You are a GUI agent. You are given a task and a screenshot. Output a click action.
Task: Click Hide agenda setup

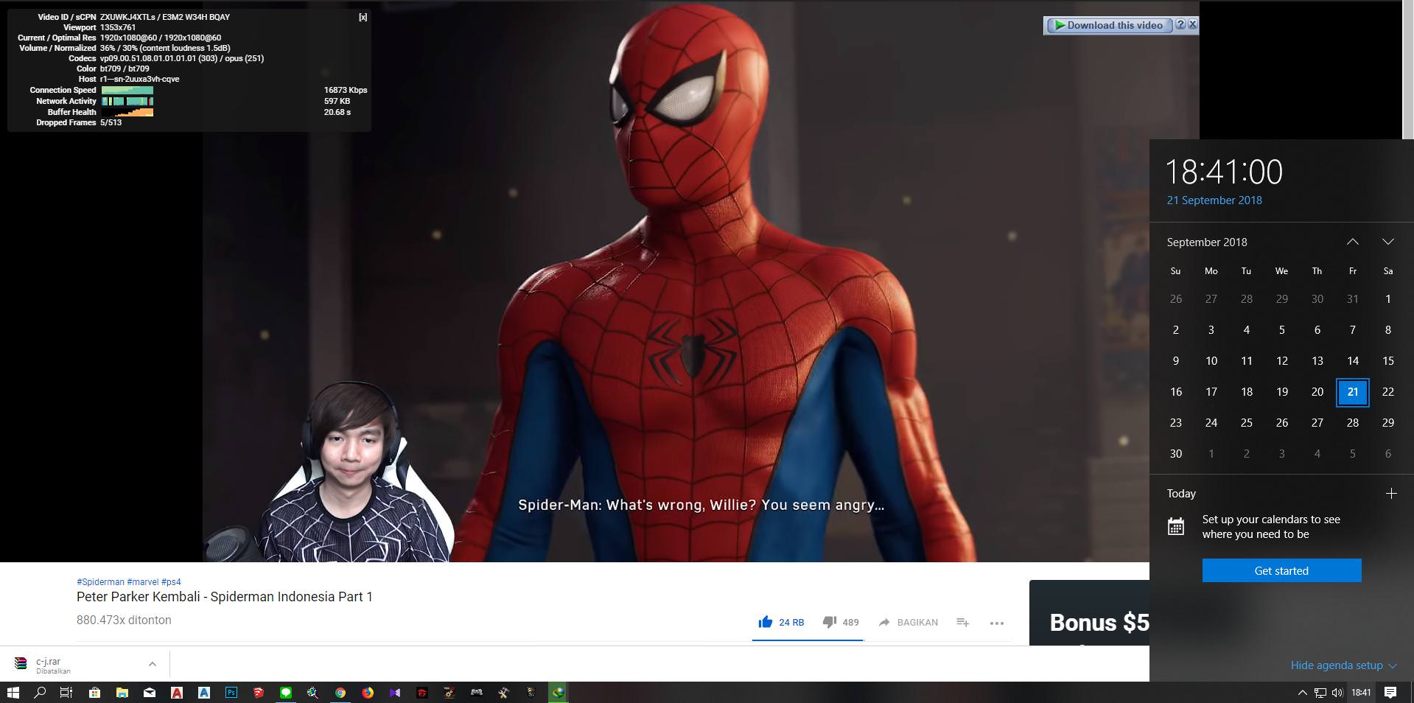pyautogui.click(x=1343, y=665)
